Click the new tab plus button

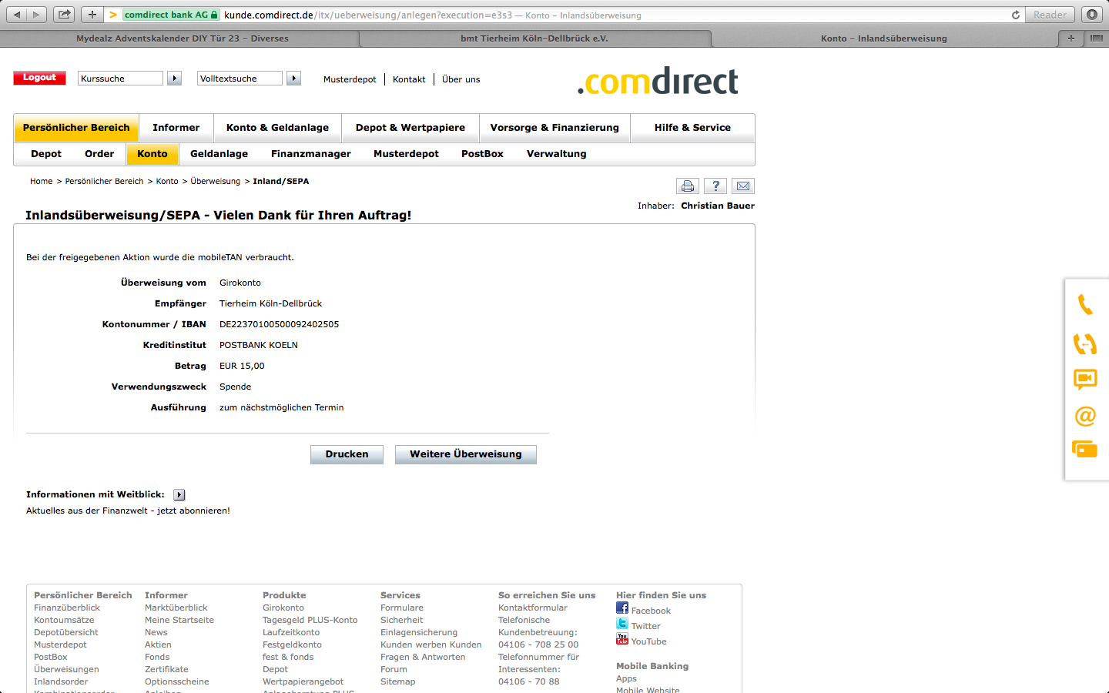click(x=1071, y=38)
